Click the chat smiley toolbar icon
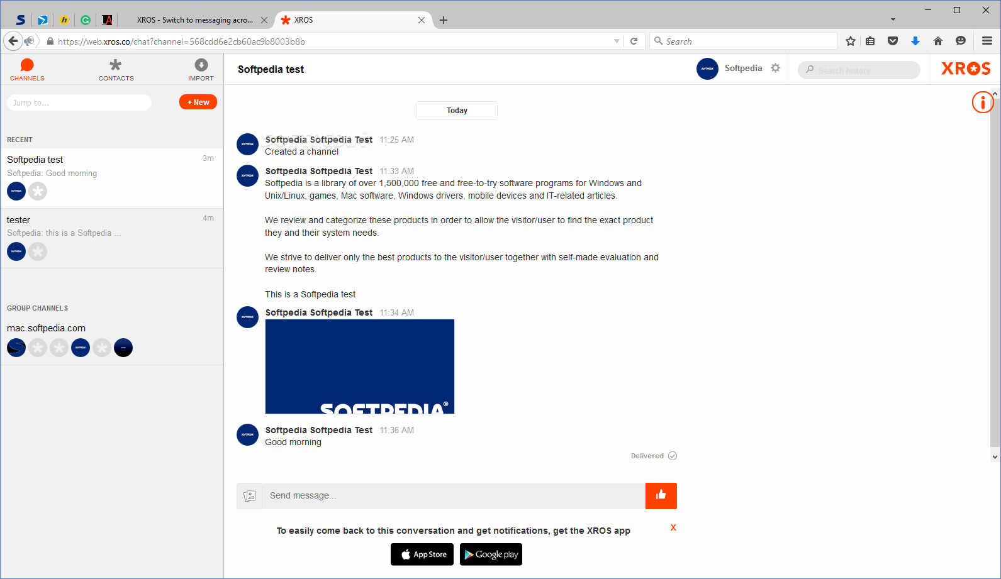Viewport: 1001px width, 579px height. click(x=961, y=41)
